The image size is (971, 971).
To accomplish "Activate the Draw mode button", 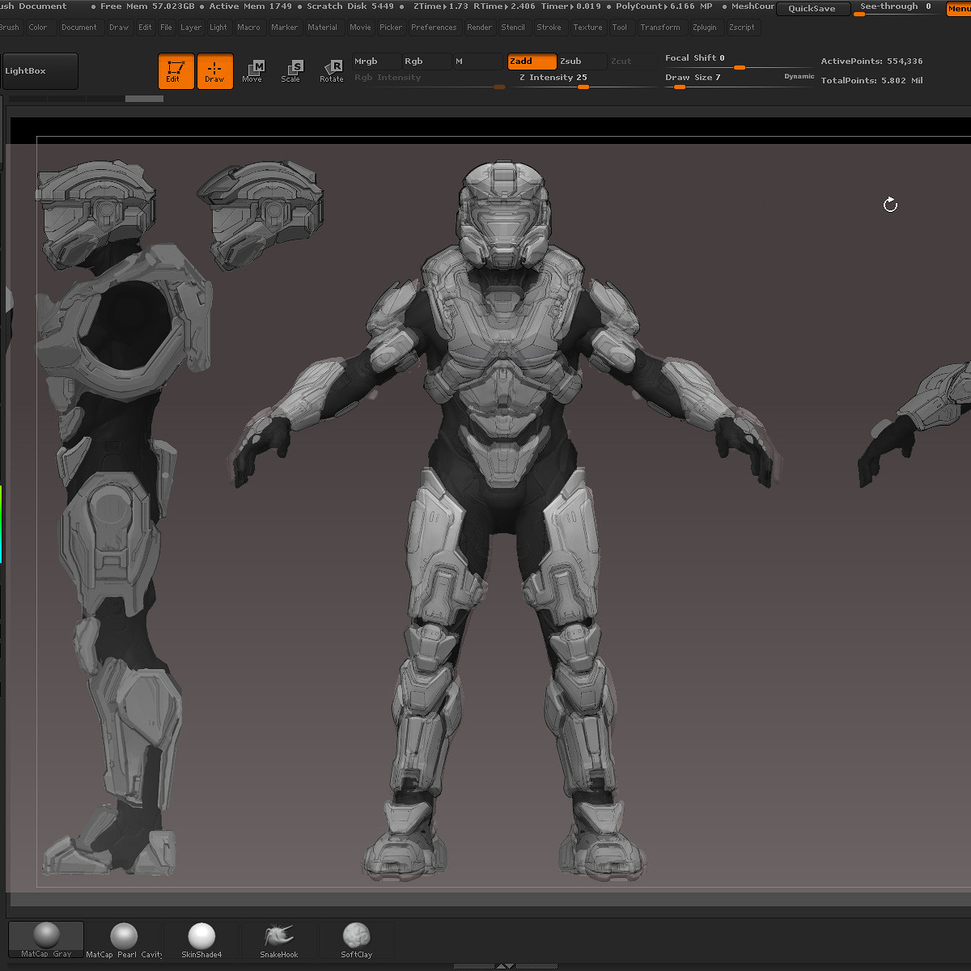I will [214, 71].
